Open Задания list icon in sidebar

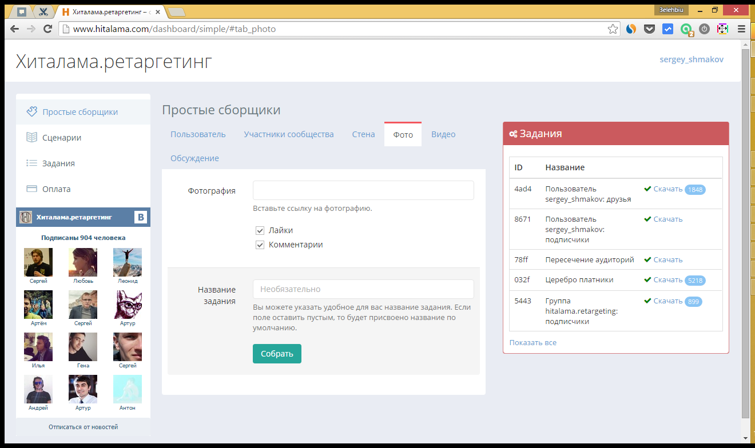(32, 163)
